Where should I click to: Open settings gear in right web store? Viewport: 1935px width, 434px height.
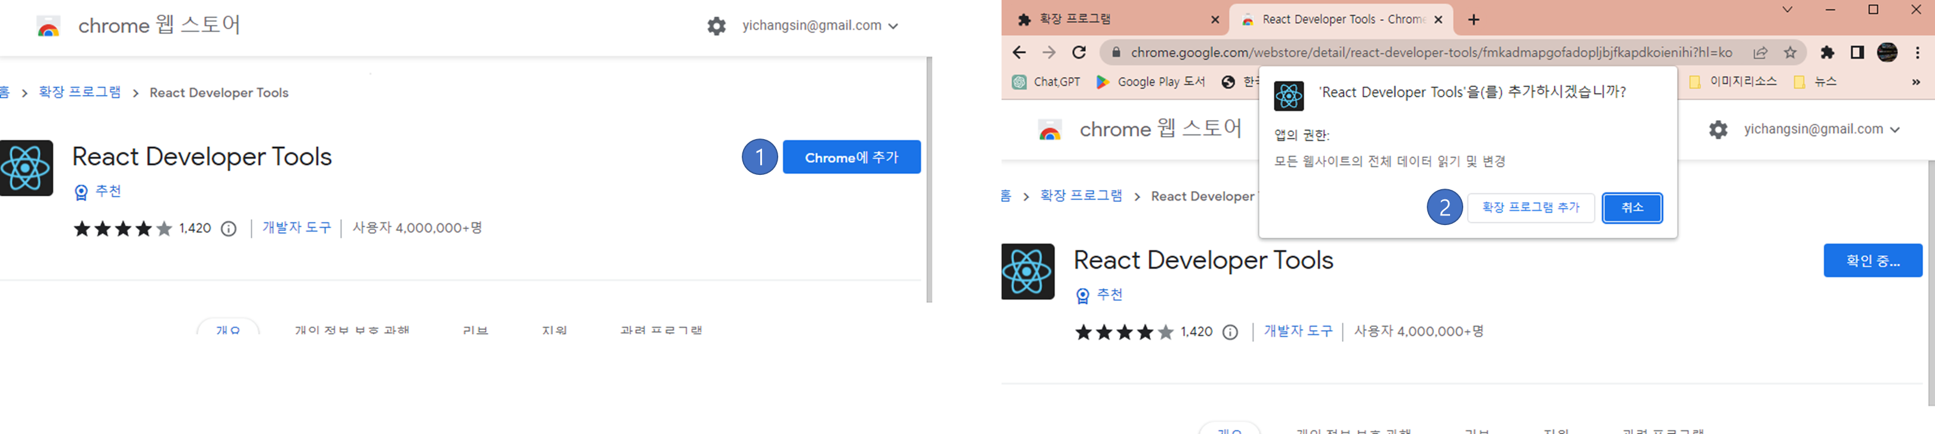pyautogui.click(x=1718, y=130)
